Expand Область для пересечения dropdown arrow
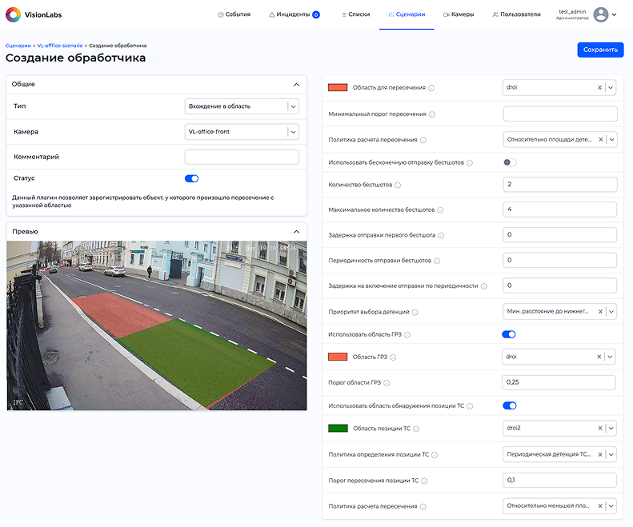Image resolution: width=633 pixels, height=527 pixels. (611, 87)
